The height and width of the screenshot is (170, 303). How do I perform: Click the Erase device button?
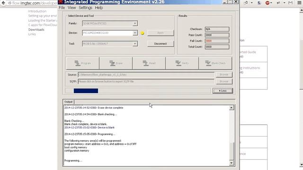pyautogui.click(x=116, y=63)
